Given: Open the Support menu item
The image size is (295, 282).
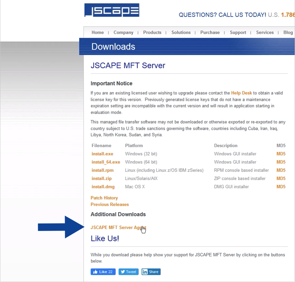Looking at the screenshot, I should [238, 32].
